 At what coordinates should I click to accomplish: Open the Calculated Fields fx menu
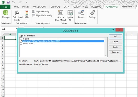(18, 15)
